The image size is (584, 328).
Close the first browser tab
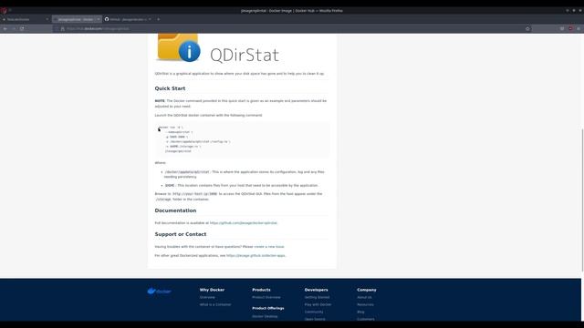[x=47, y=19]
